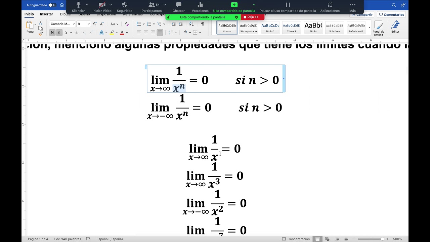Apply the Subtítulo style

click(x=334, y=28)
